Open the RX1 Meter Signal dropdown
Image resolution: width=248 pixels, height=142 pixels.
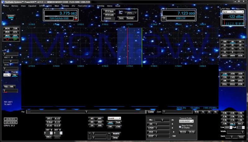[227, 12]
